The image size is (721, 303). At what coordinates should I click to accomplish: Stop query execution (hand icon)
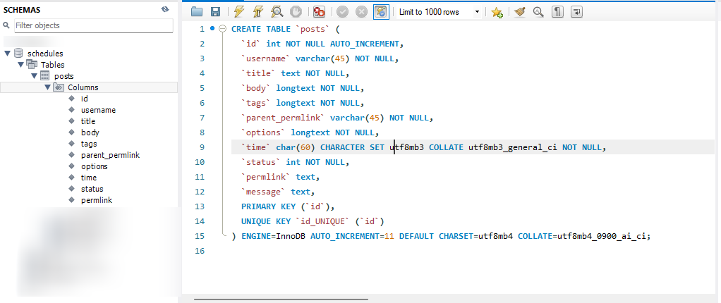296,12
